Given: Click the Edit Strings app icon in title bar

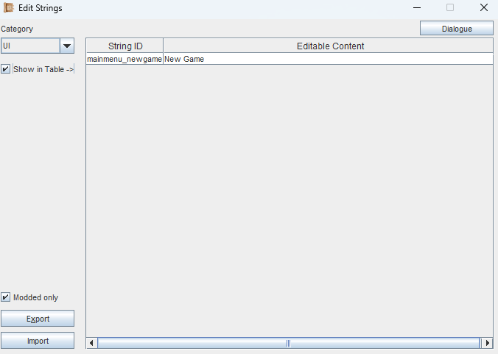Looking at the screenshot, I should click(10, 8).
